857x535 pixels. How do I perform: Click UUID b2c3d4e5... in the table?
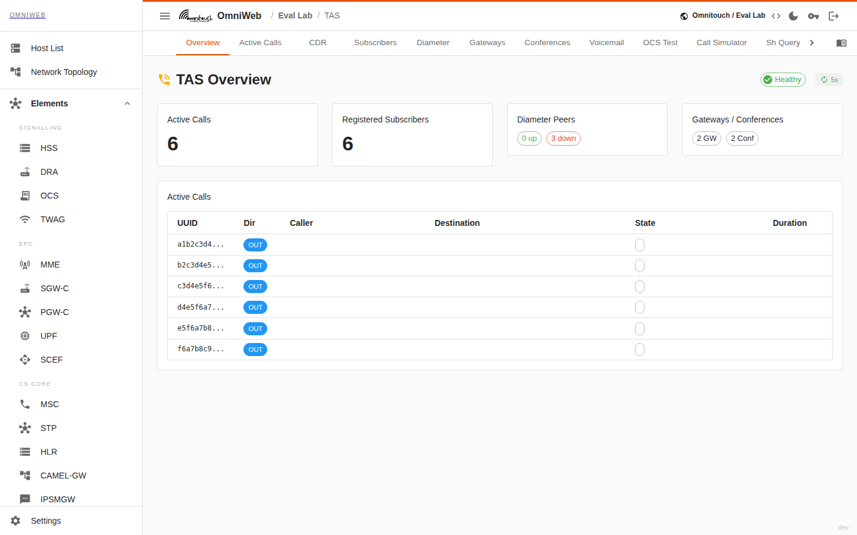click(x=201, y=265)
